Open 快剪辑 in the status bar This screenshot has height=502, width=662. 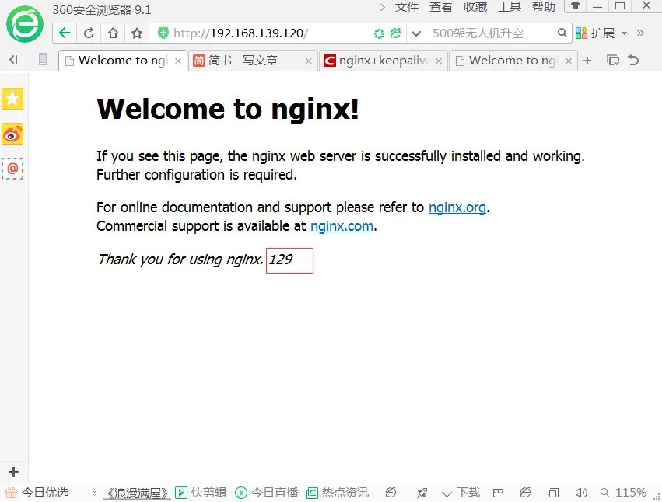[x=201, y=493]
